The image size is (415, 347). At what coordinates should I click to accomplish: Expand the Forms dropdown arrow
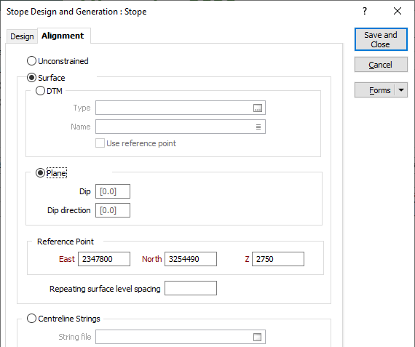(x=401, y=90)
